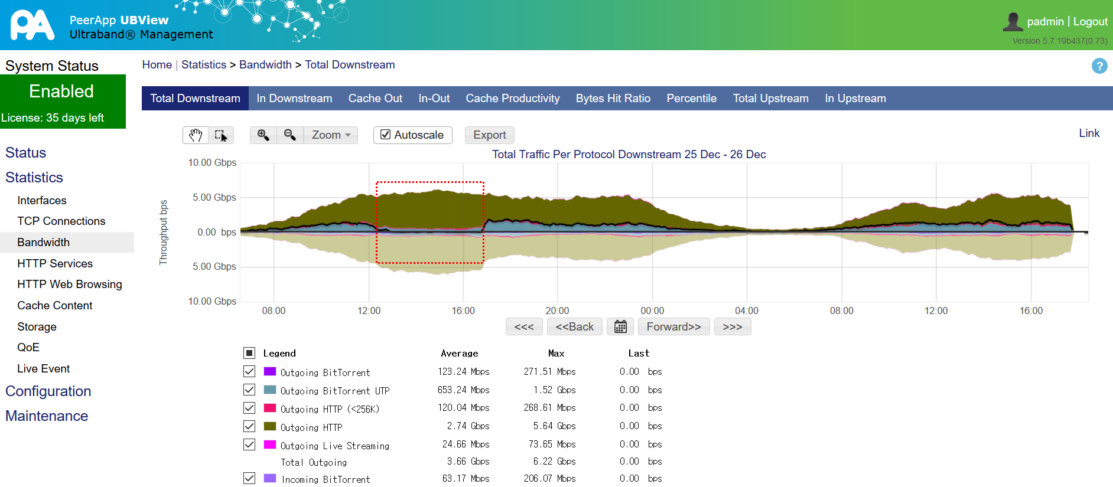Switch to In Upstream tab
Screen dimensions: 1113x487
point(855,99)
